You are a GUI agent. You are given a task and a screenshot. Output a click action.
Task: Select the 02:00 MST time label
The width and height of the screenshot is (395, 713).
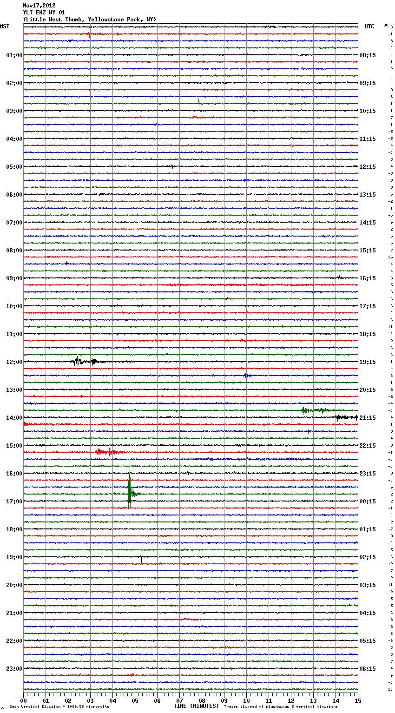(x=14, y=83)
